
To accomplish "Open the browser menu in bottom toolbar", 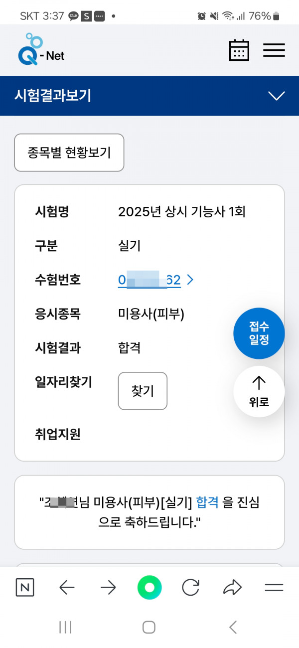I will coord(274,588).
